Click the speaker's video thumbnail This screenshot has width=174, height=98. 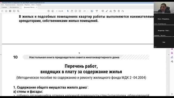pyautogui.click(x=164, y=7)
